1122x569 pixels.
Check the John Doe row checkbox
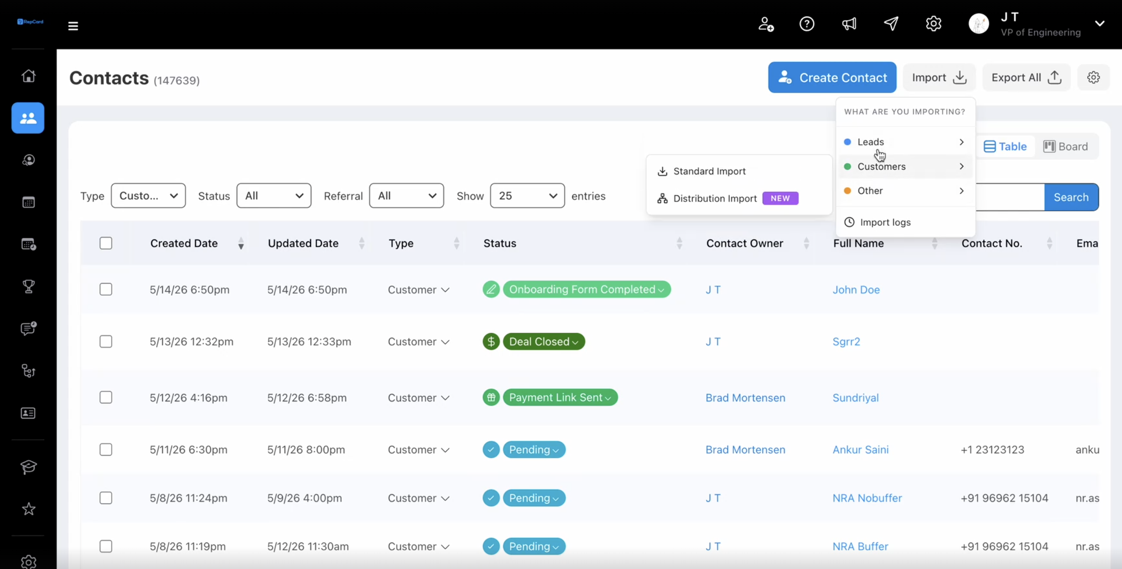(x=106, y=290)
